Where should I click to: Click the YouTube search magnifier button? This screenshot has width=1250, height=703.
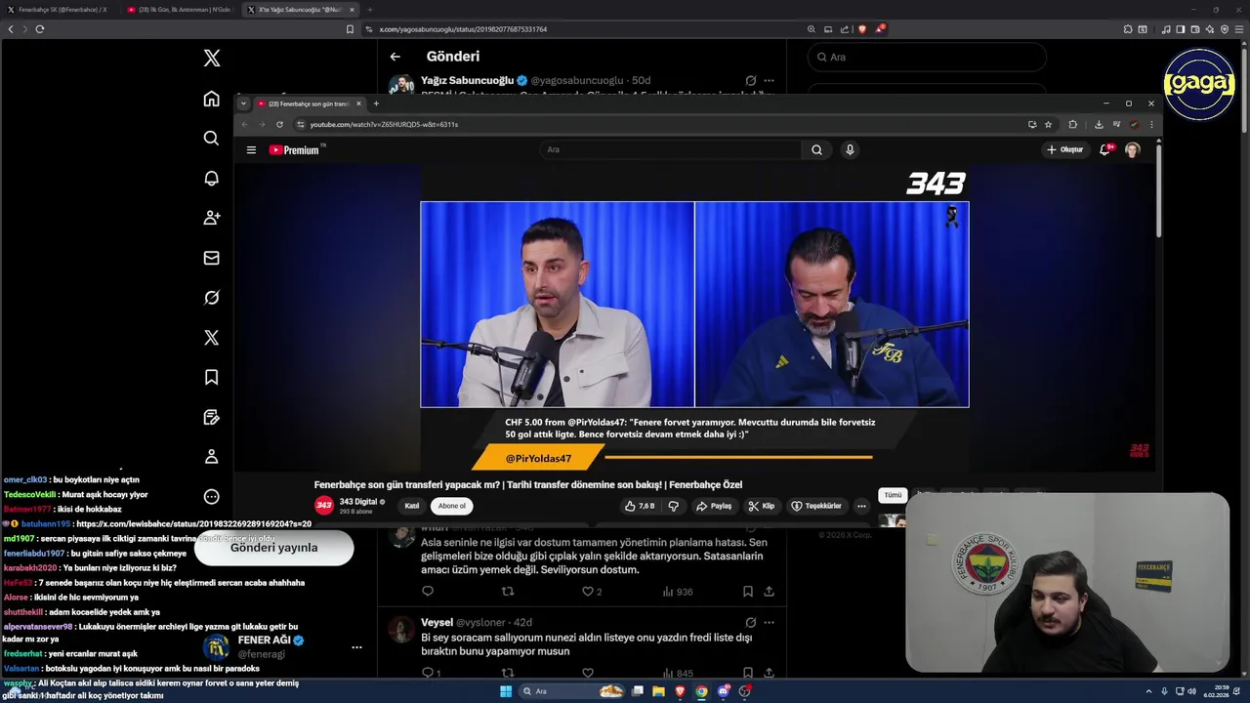click(x=816, y=150)
